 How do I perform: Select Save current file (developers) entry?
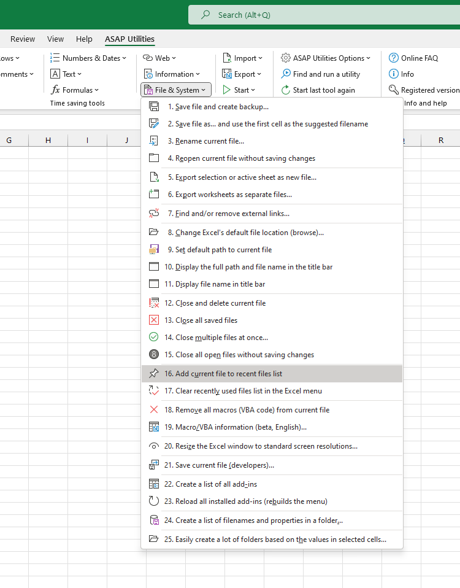(x=272, y=465)
